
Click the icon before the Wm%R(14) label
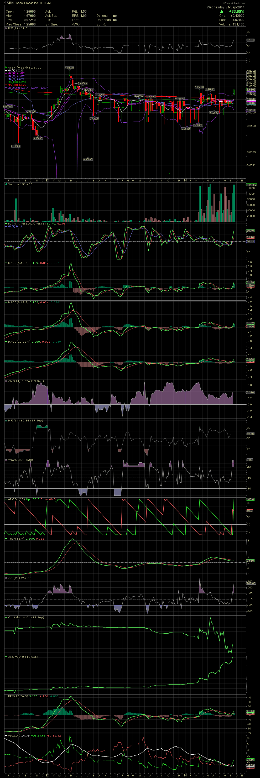(6, 460)
